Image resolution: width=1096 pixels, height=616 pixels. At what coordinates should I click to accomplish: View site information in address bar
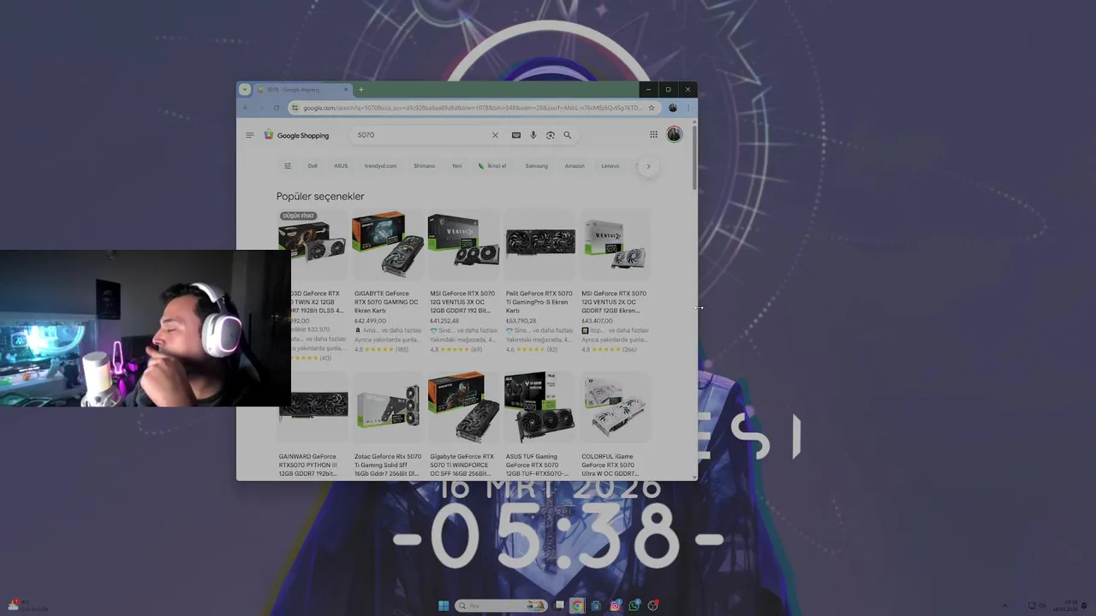[295, 108]
